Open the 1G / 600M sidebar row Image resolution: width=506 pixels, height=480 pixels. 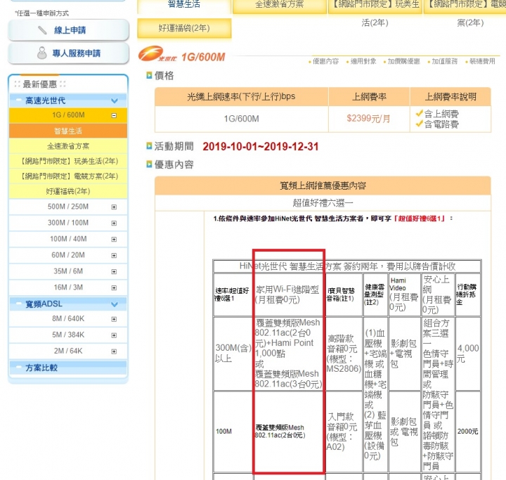click(68, 115)
